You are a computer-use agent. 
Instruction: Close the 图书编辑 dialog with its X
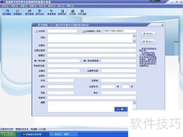(x=163, y=25)
